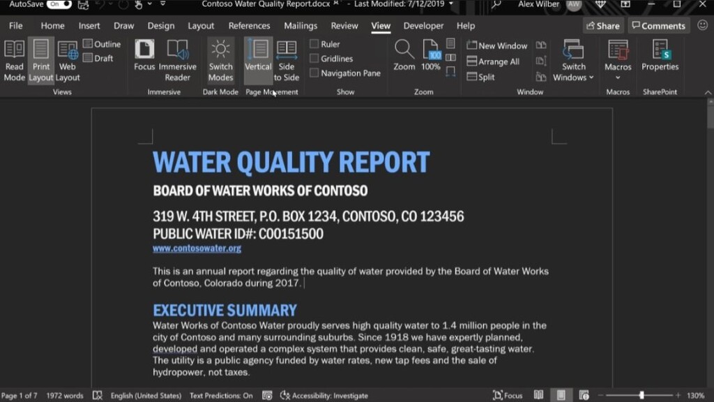Open the Immersive Reader
The height and width of the screenshot is (402, 714).
[177, 60]
